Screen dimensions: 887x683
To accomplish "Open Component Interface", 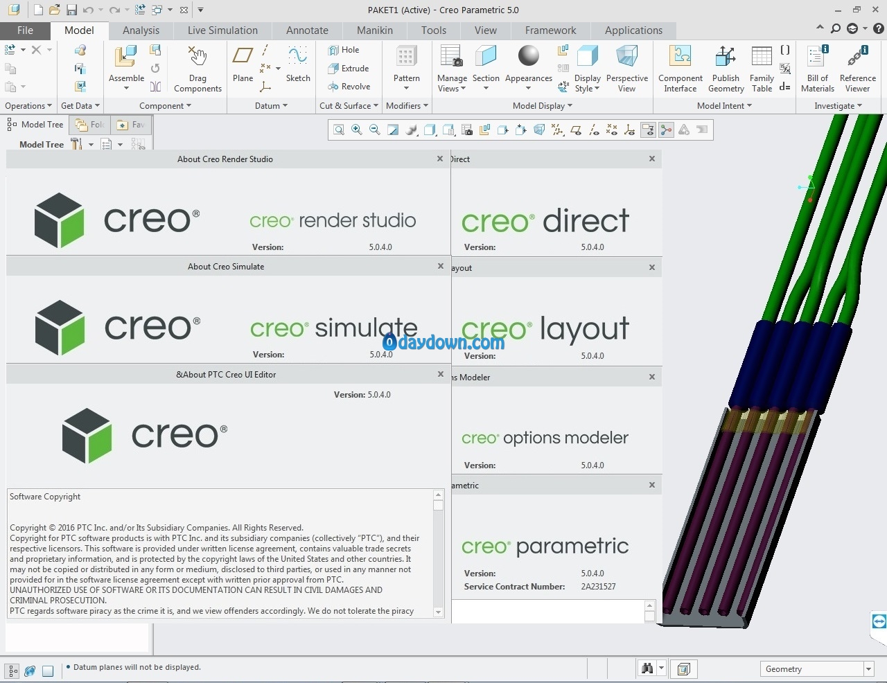I will [680, 69].
